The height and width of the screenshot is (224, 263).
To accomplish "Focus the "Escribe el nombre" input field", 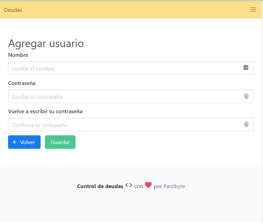I will pos(124,69).
